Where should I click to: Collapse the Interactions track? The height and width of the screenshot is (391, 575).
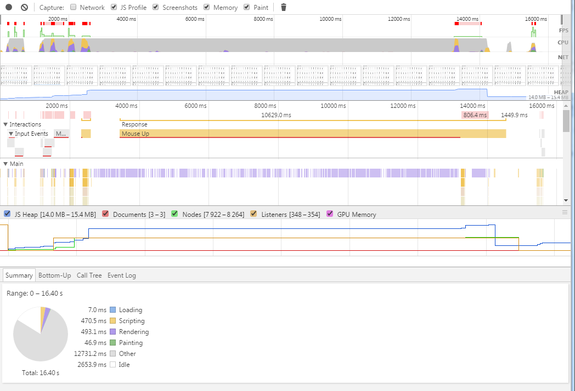click(5, 125)
